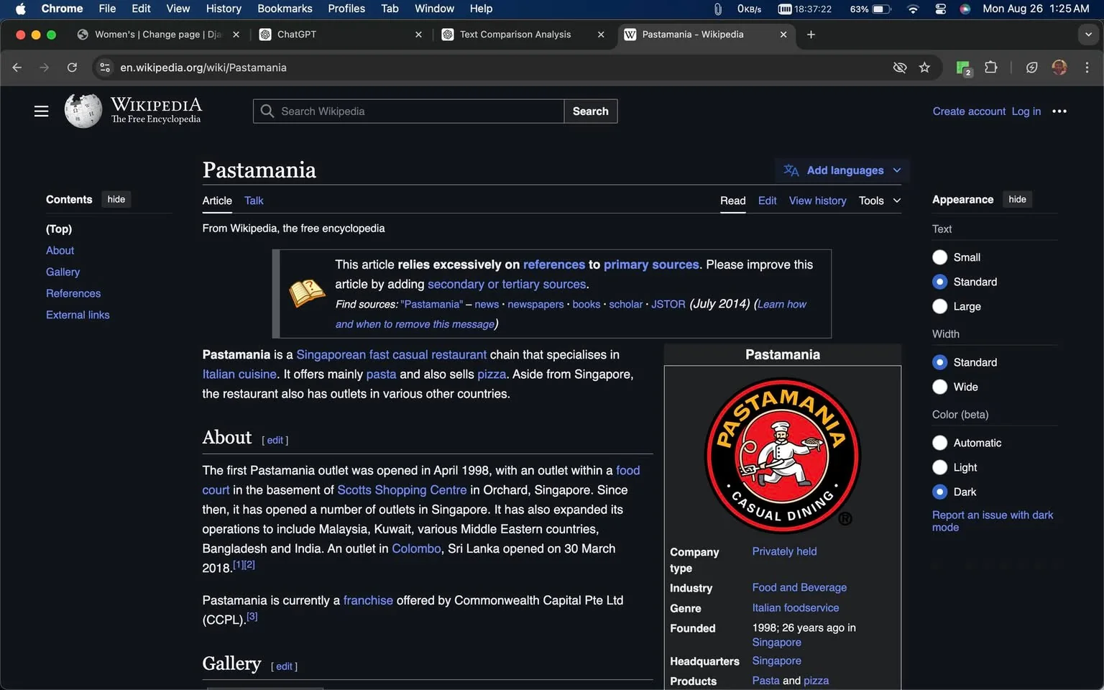
Task: Select Standard text size
Action: (939, 281)
